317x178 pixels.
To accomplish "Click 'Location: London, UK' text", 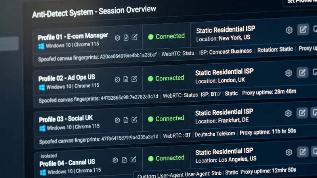I will pos(220,81).
